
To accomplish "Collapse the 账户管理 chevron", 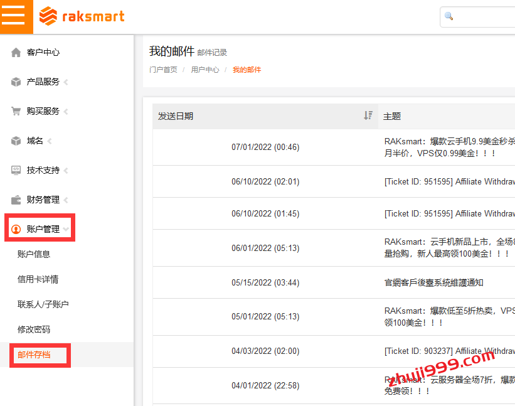I will coord(66,229).
